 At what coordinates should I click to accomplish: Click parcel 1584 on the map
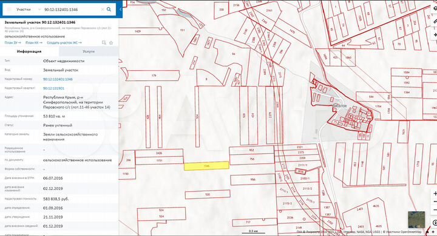click(406, 72)
